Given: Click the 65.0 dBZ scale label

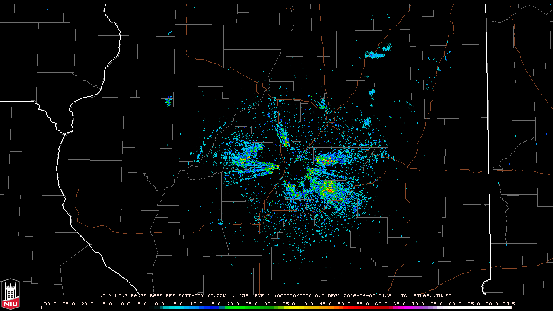Looking at the screenshot, I should point(400,304).
